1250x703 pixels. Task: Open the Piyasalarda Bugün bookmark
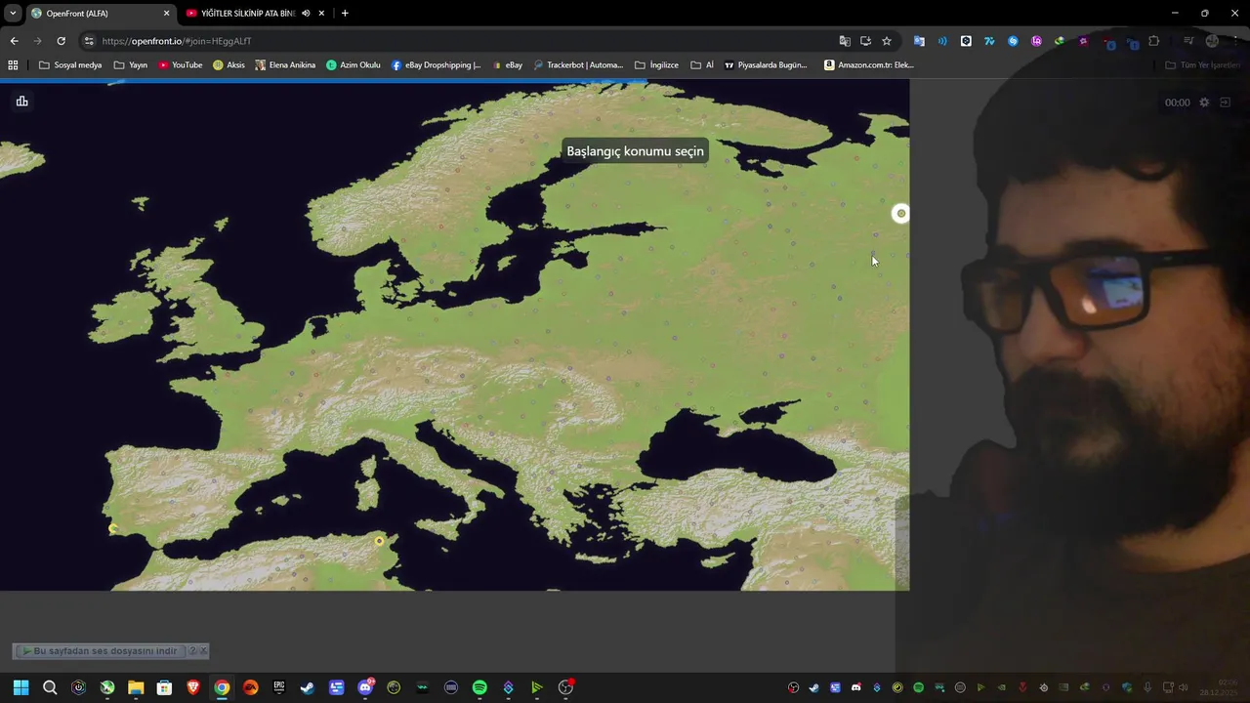tap(767, 65)
